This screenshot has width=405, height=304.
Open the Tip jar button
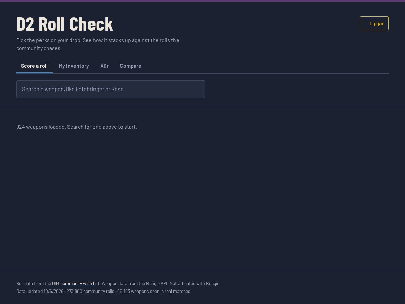click(374, 23)
